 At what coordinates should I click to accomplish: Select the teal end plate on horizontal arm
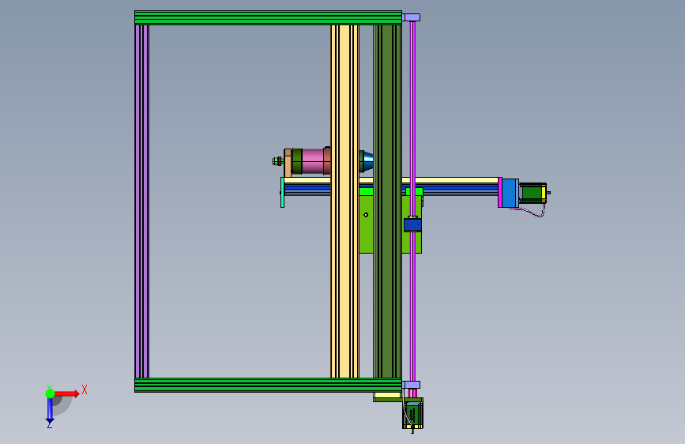pos(282,192)
